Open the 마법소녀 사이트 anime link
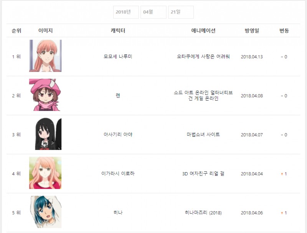 [203, 135]
